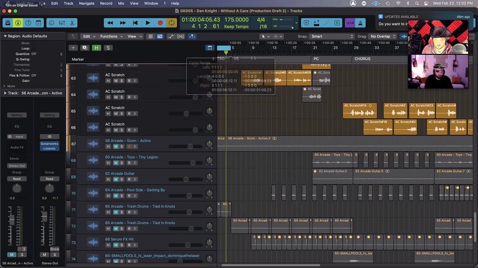Viewport: 478px width, 268px height.
Task: Click the Replace mode shield icon
Action: (x=306, y=23)
